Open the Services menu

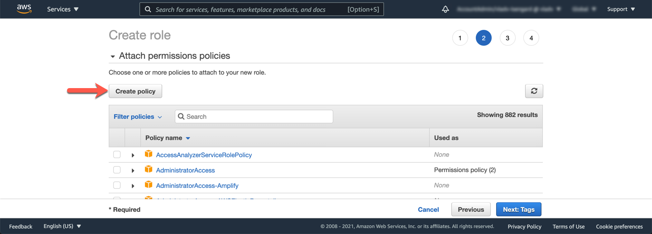tap(62, 9)
